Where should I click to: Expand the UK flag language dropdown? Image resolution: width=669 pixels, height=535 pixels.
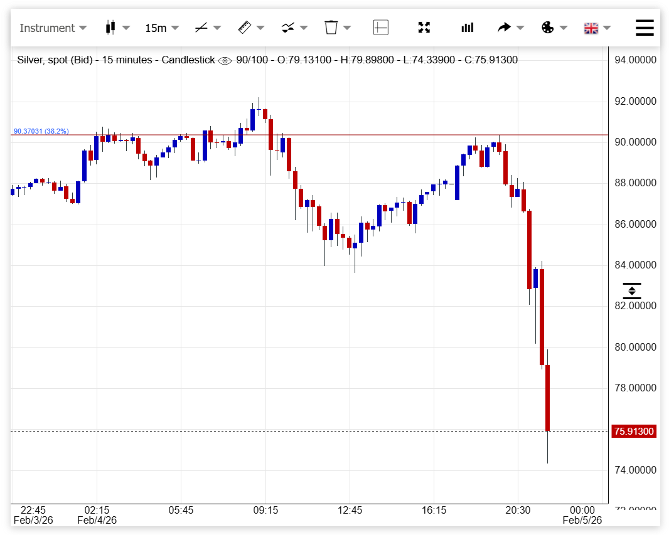click(597, 28)
